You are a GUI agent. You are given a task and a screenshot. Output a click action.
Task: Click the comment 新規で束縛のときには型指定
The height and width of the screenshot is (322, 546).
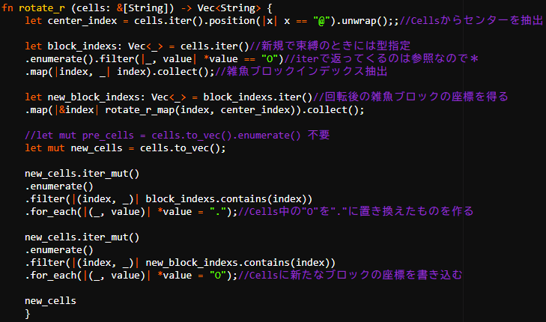[x=330, y=46]
